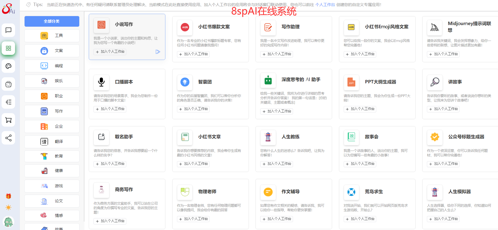
Task: Click the 公众号标题生成器 orange badge icon
Action: (435, 137)
